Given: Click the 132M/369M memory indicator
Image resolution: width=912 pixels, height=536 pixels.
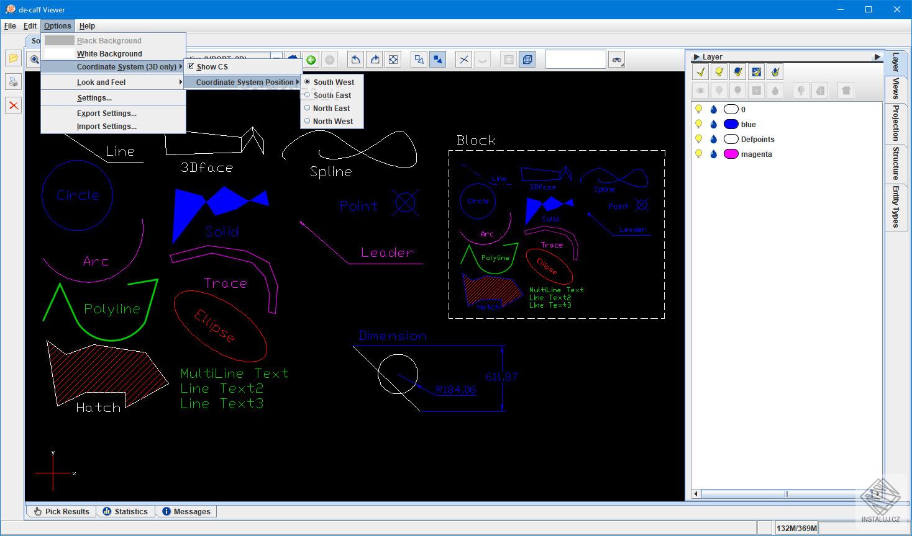Looking at the screenshot, I should [x=796, y=528].
